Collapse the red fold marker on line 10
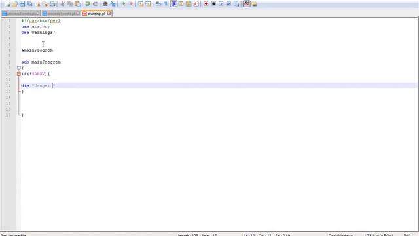Screen dimensions: 419x236 (x=19, y=74)
